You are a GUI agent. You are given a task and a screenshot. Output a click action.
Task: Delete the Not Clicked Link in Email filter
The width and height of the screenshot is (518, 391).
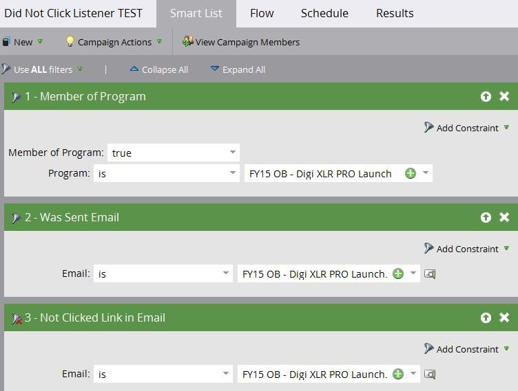(504, 318)
